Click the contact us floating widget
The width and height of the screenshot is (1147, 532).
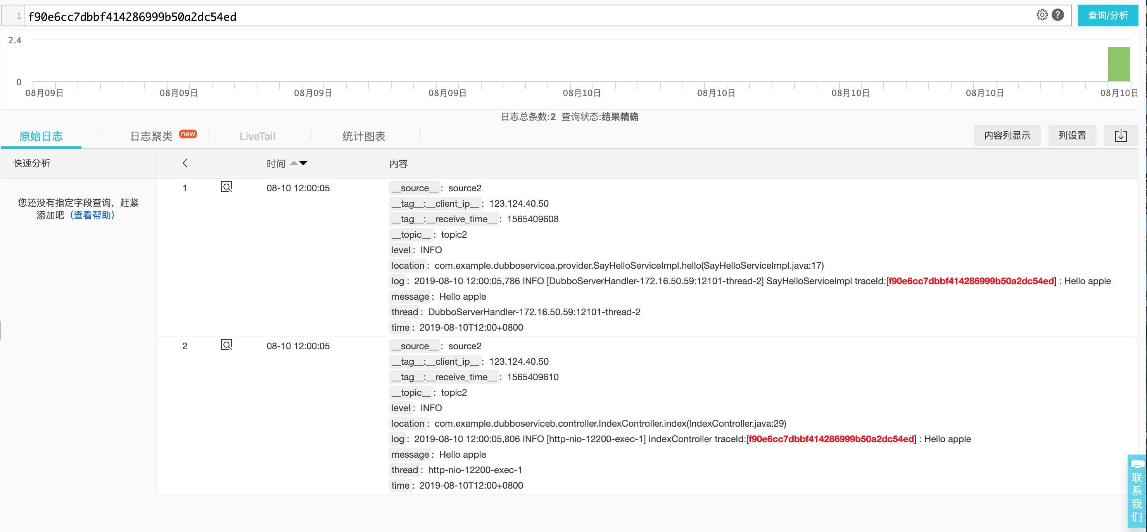click(x=1136, y=491)
